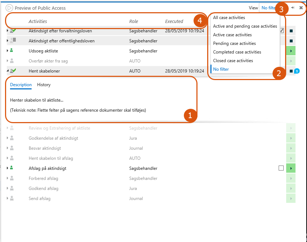Expand Aktindsigt efter forvaltningsloven row
The height and width of the screenshot is (242, 307).
[x=8, y=31]
